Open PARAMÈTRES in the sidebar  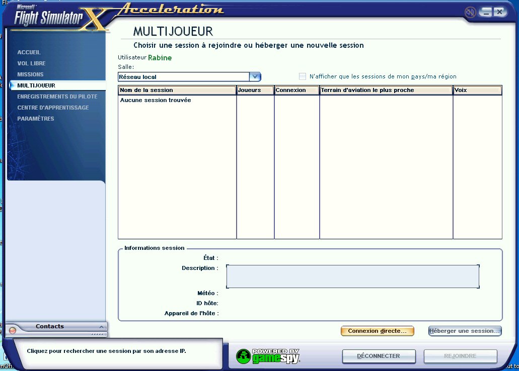coord(35,118)
